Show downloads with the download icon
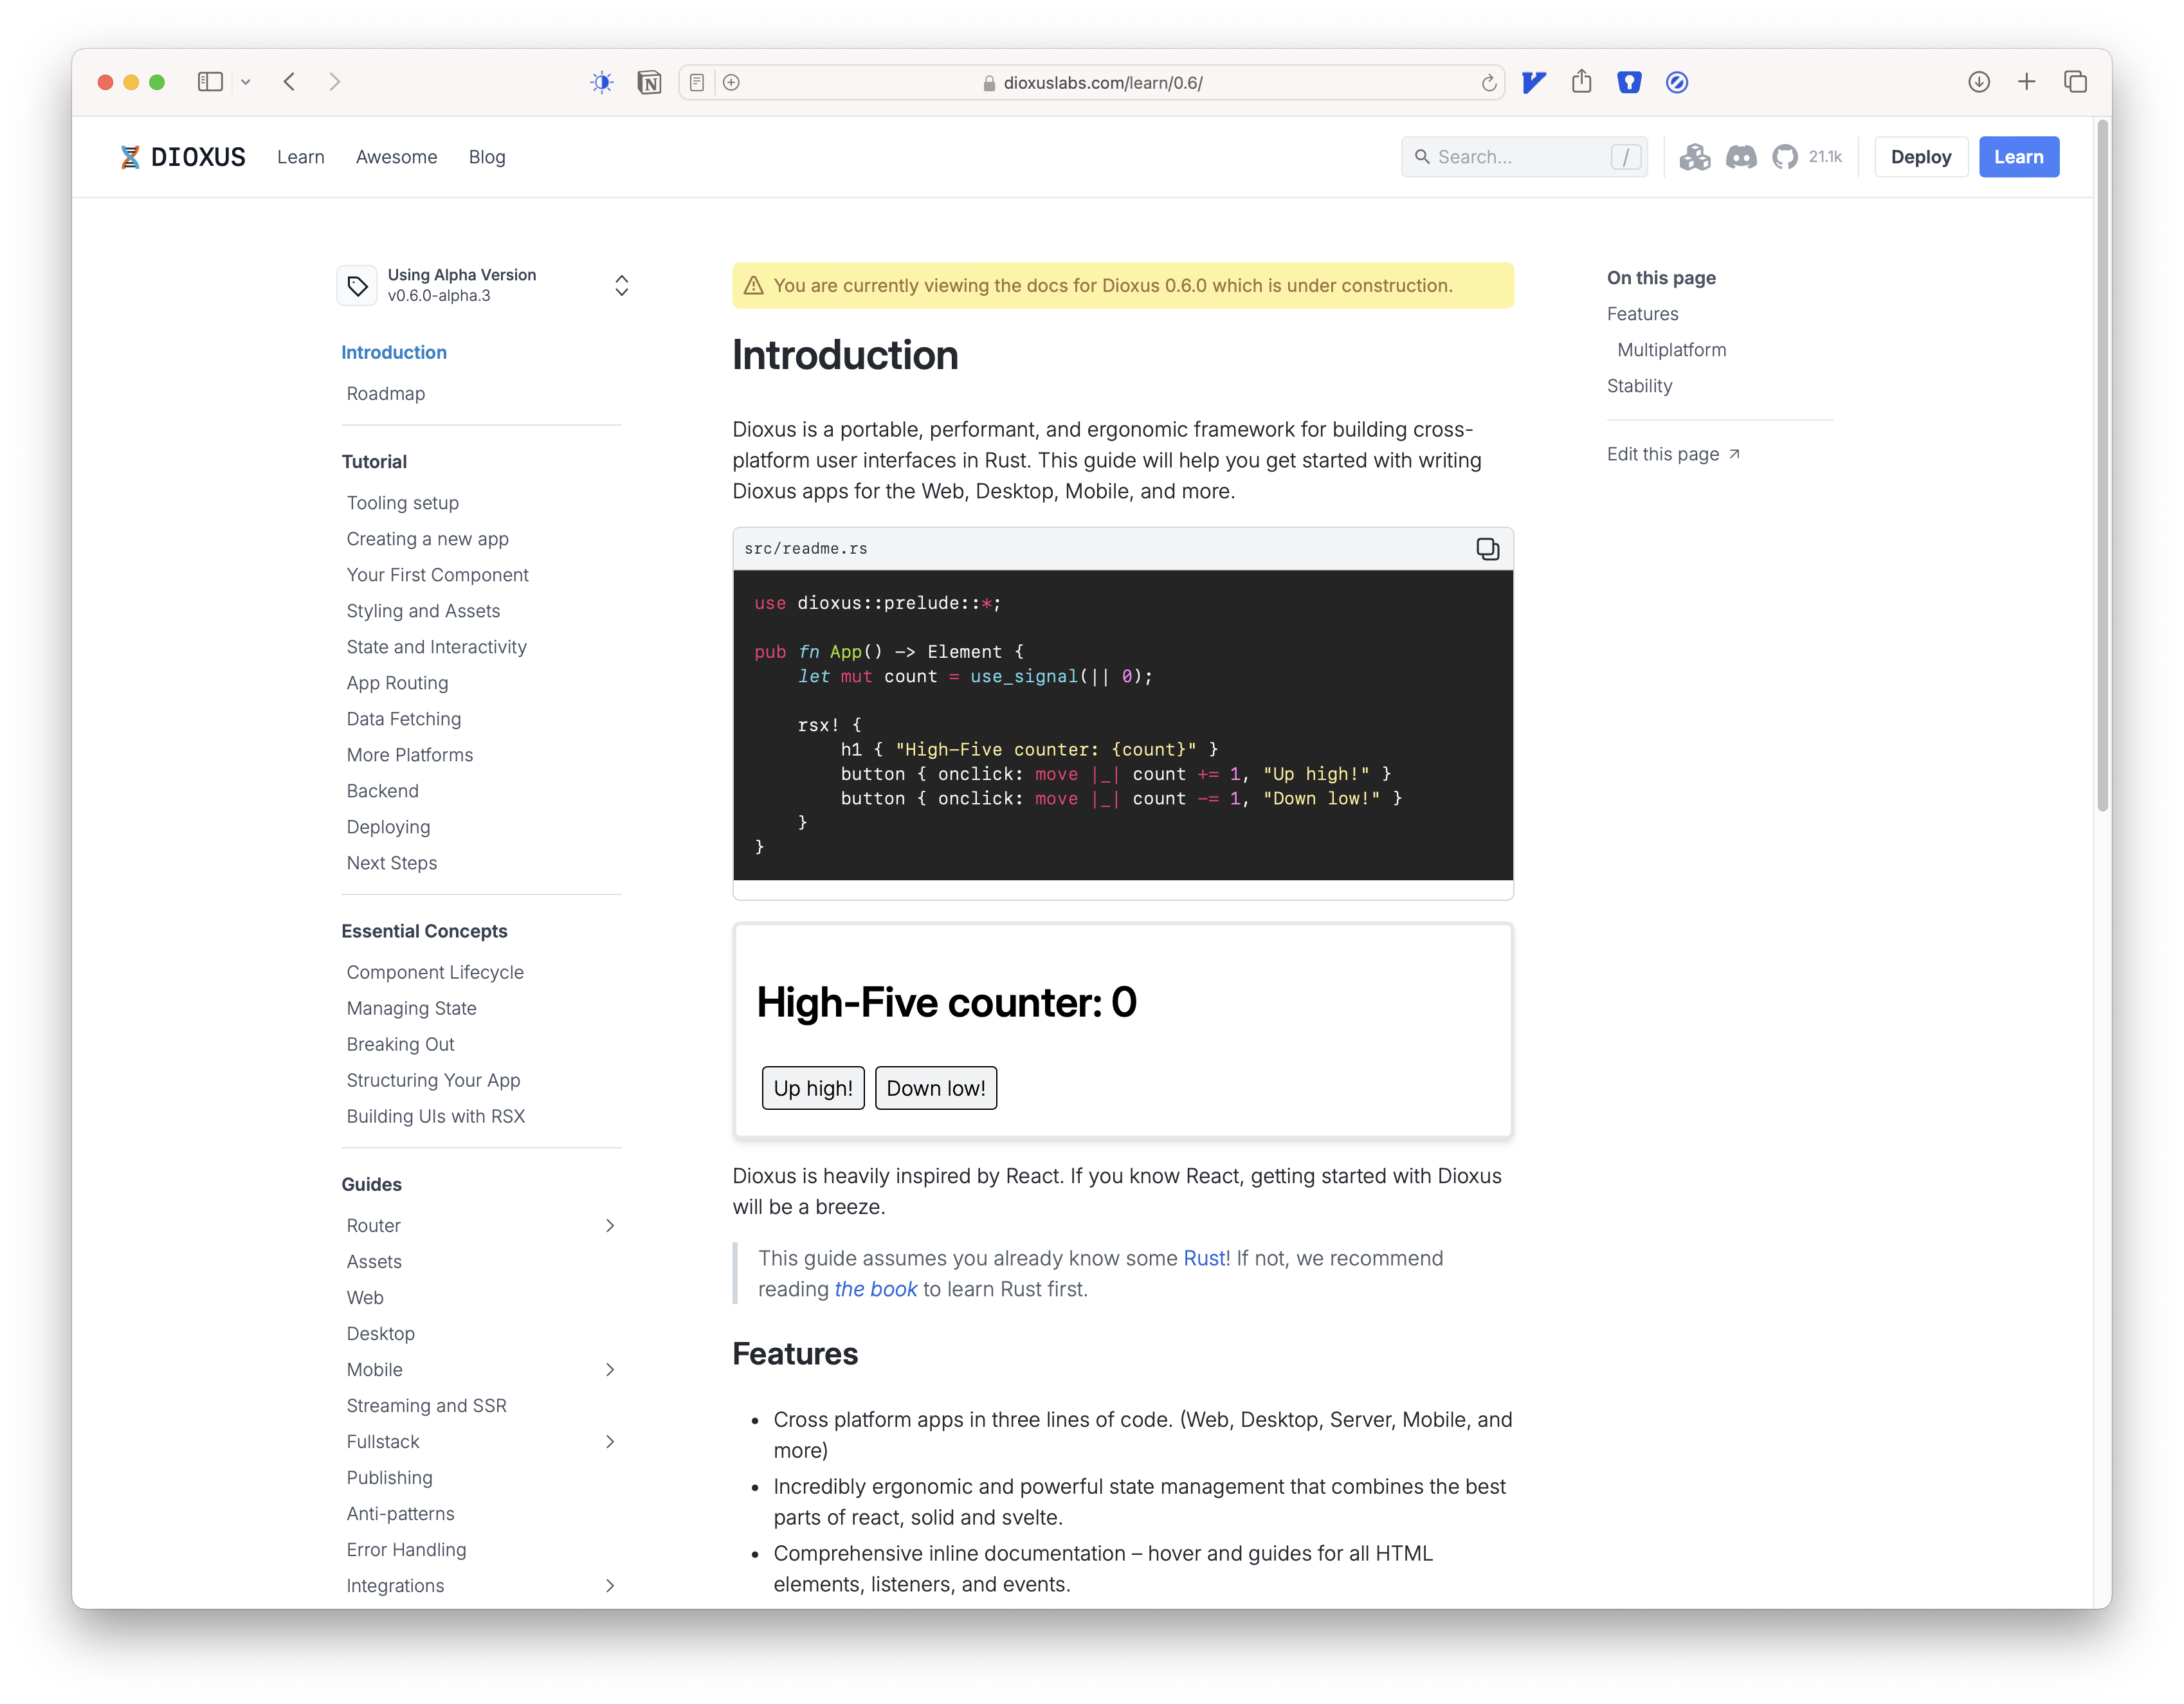The height and width of the screenshot is (1704, 2184). [1978, 82]
